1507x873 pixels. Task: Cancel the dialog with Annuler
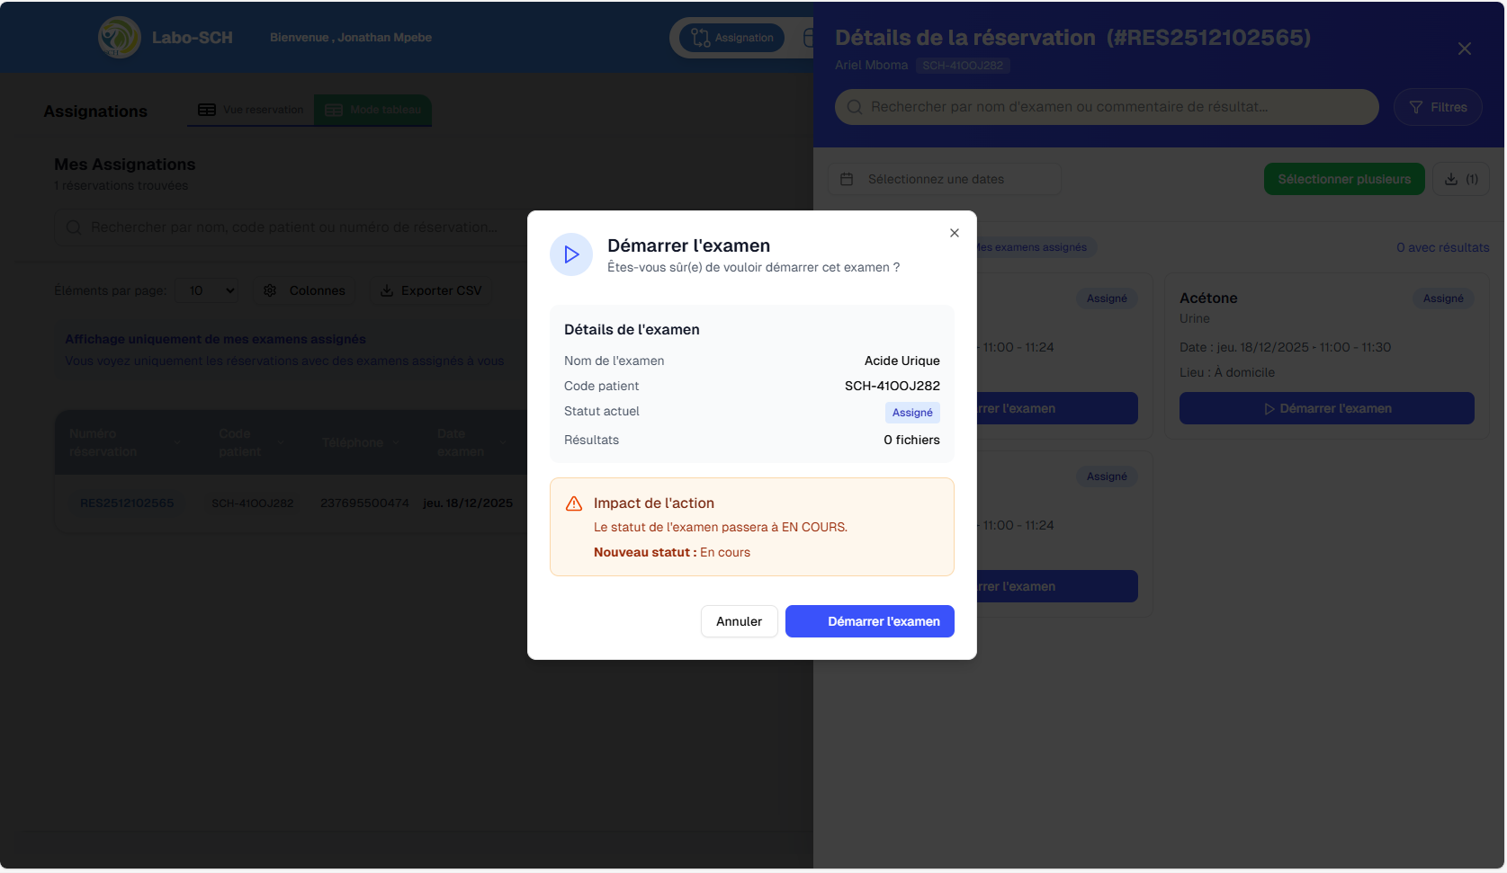coord(739,621)
